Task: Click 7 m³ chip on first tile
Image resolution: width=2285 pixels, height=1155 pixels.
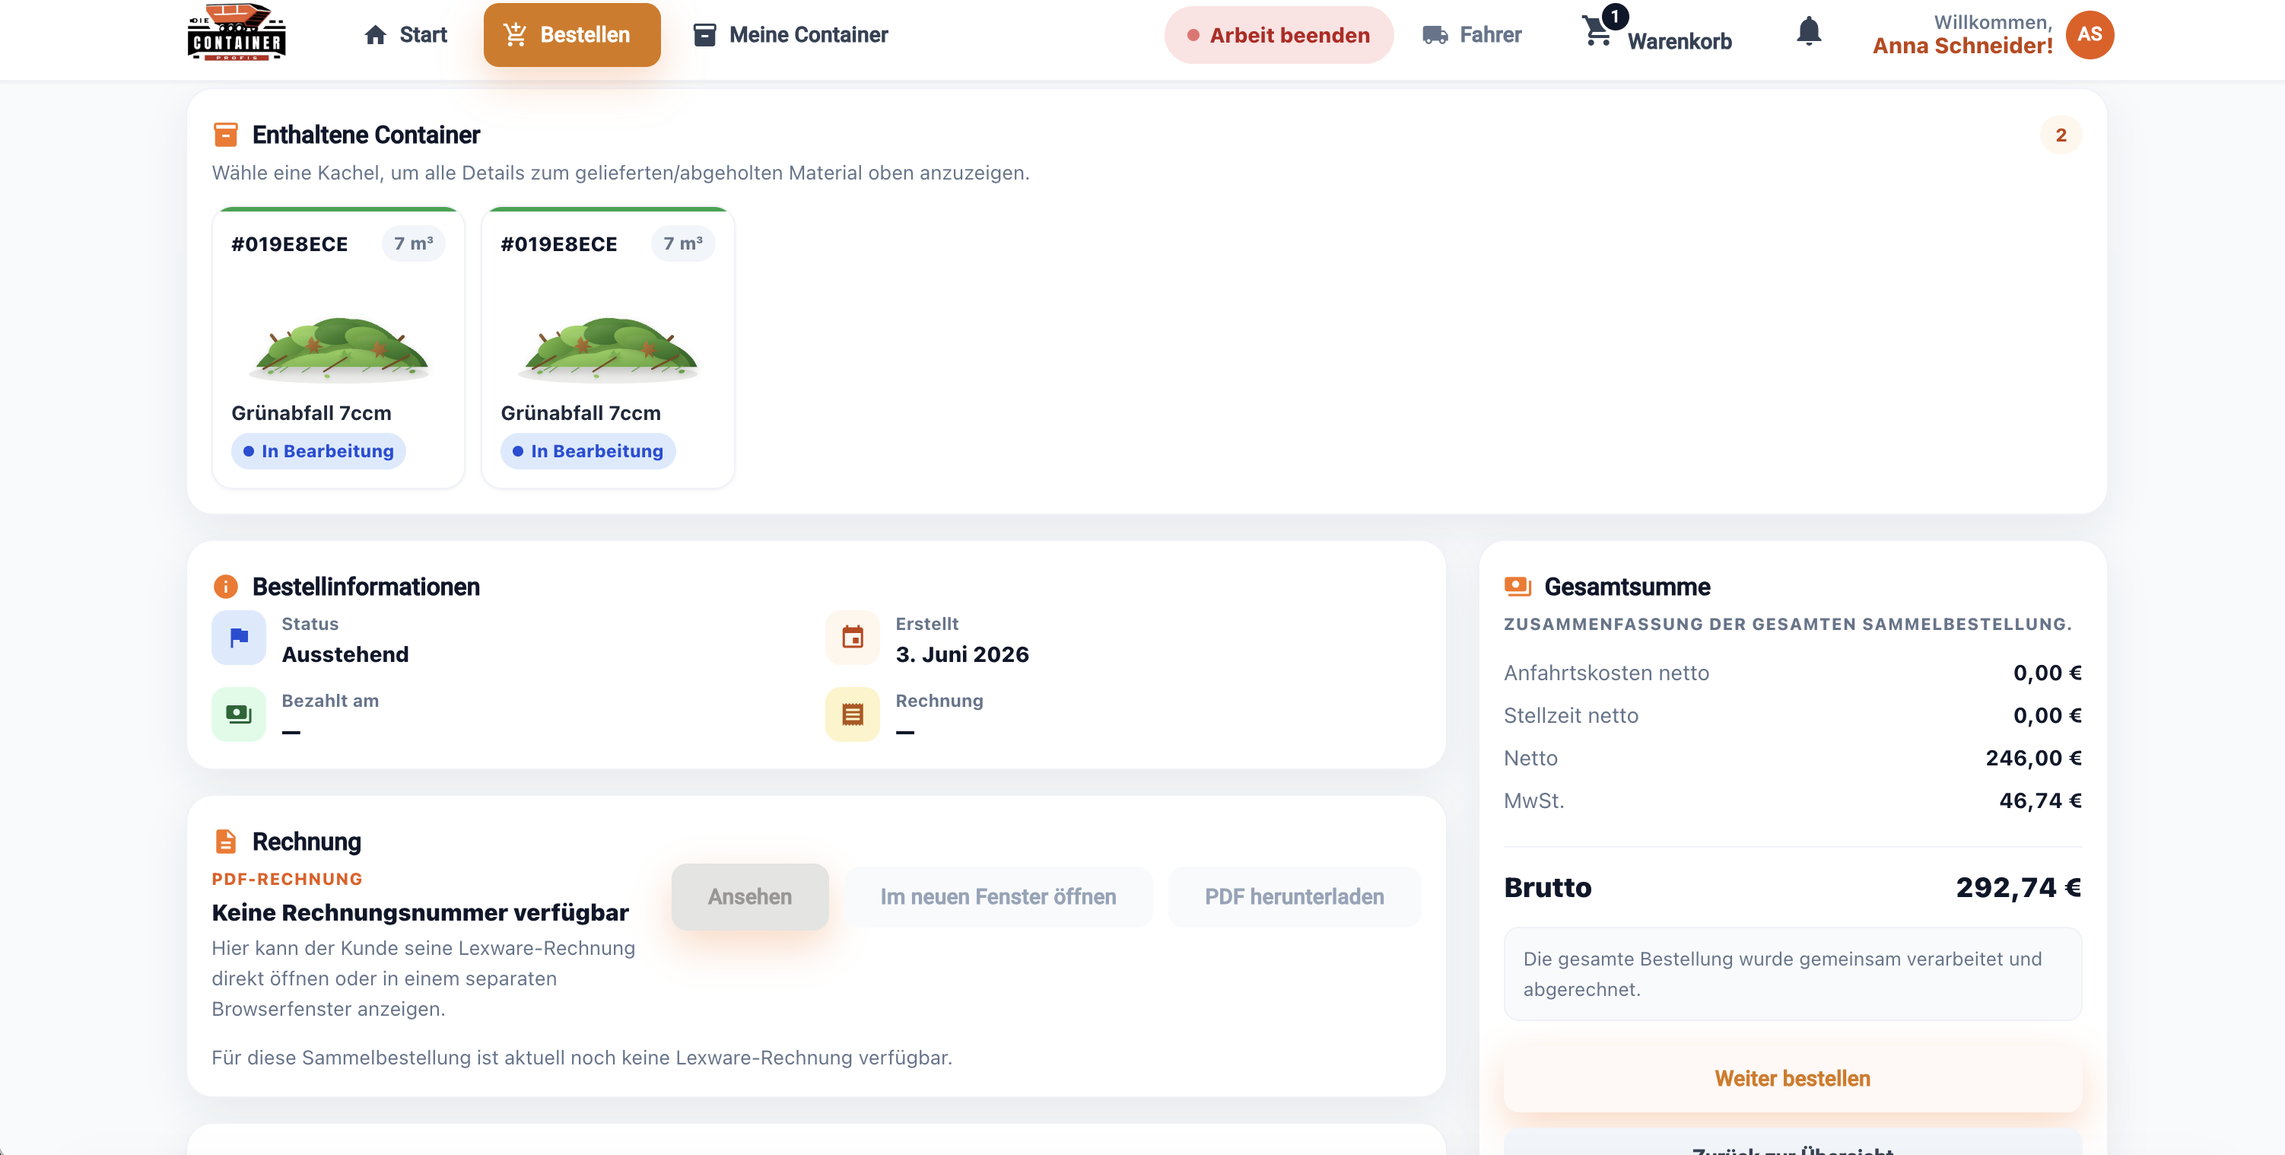Action: (413, 243)
